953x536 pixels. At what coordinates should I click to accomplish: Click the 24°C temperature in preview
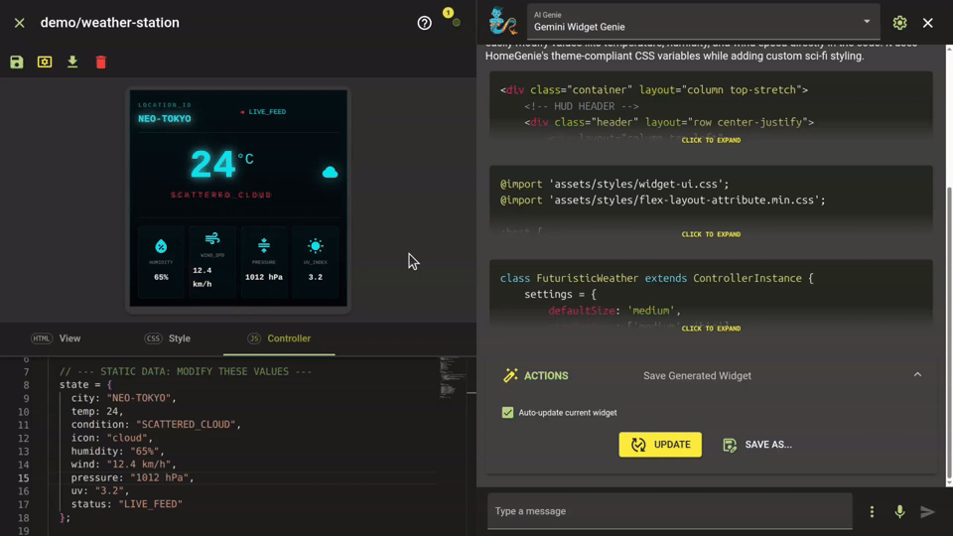(x=221, y=164)
